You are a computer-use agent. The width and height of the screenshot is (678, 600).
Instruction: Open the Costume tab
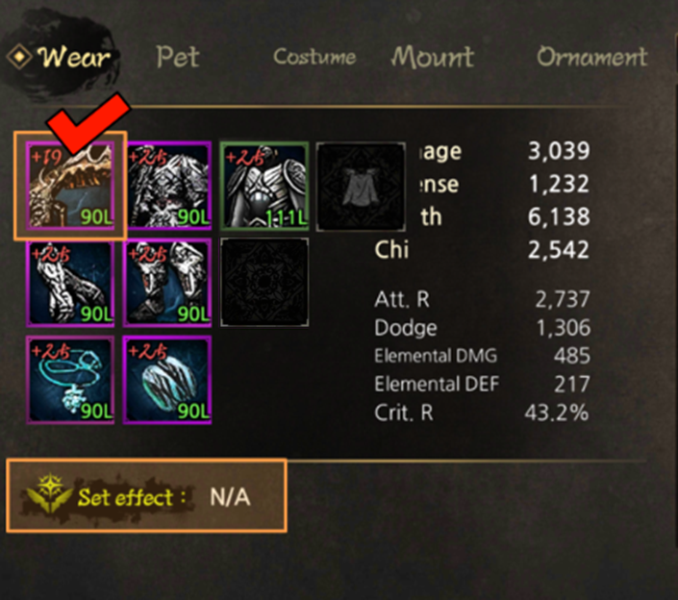314,57
